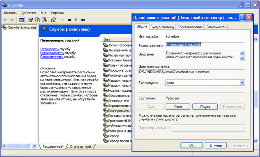260x157 pixels.
Task: Select the Защищенное хр service row
Action: pyautogui.click(x=117, y=50)
